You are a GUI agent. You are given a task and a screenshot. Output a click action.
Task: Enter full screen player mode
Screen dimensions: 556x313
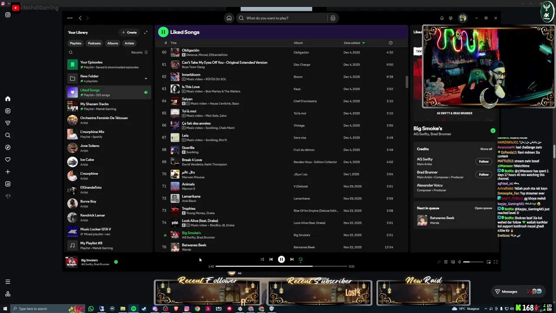tap(496, 262)
